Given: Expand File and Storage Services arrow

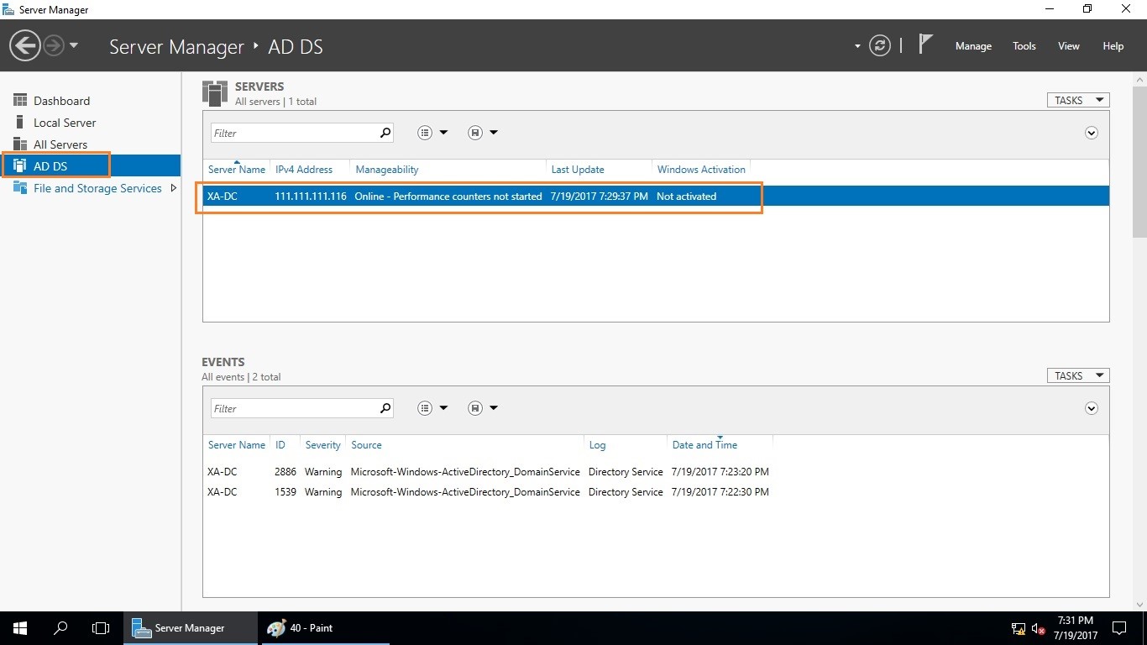Looking at the screenshot, I should [x=174, y=188].
